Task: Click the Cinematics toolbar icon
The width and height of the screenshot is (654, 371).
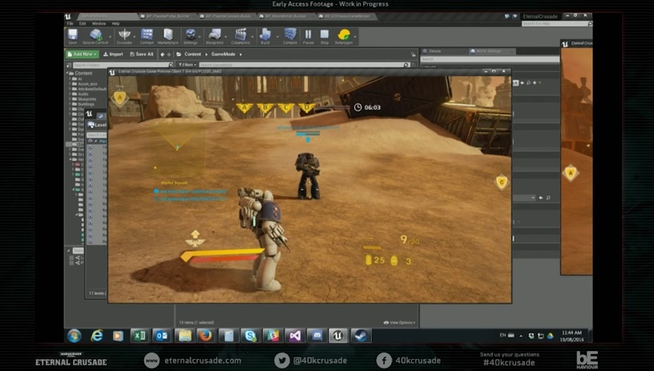Action: pos(240,36)
